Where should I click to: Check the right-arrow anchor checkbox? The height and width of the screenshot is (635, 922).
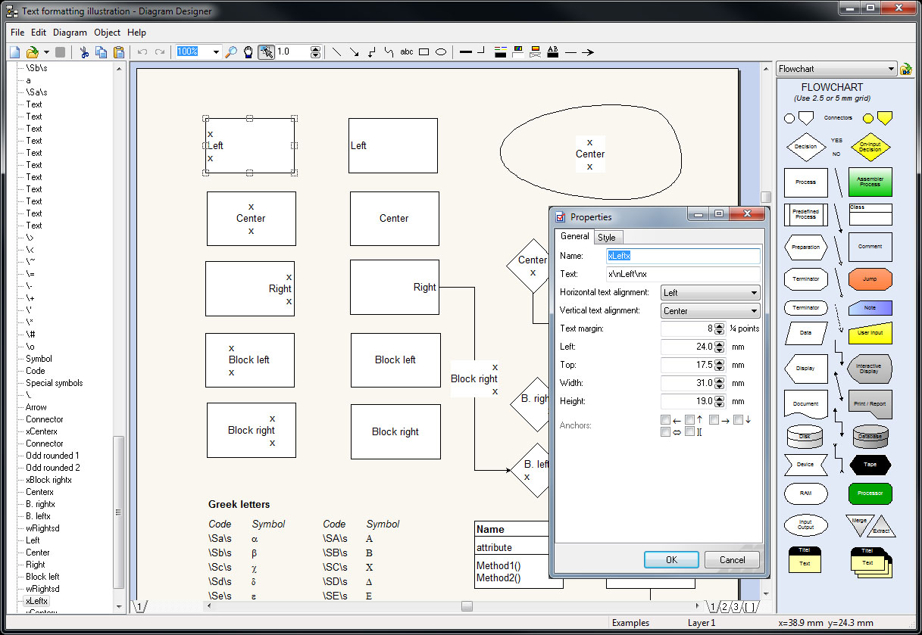pos(714,420)
